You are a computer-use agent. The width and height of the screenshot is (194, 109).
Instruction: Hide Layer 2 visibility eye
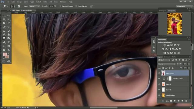(159, 84)
